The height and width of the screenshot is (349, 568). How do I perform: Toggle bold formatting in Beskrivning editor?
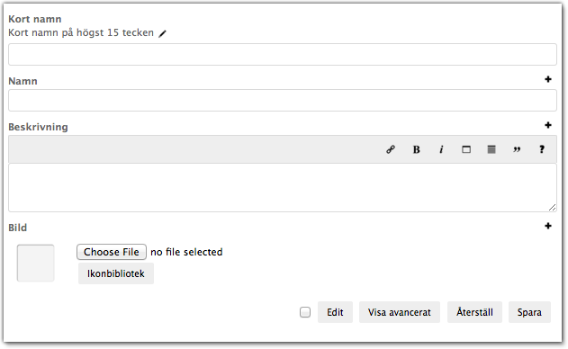click(x=416, y=149)
